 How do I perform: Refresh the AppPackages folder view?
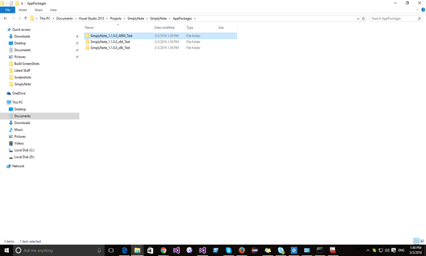tap(363, 18)
